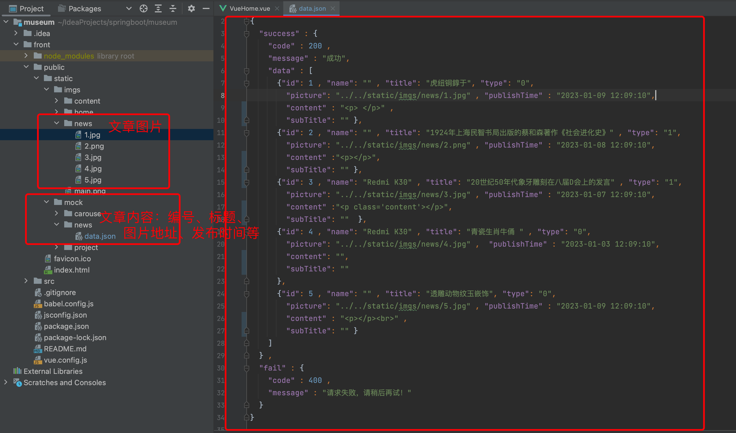Click the Expand All icon in Project toolbar
Viewport: 736px width, 433px height.
158,8
